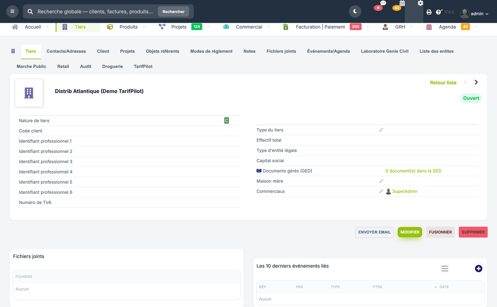Click the Produits box icon
Viewport: 497px width, 307px height.
[x=110, y=27]
